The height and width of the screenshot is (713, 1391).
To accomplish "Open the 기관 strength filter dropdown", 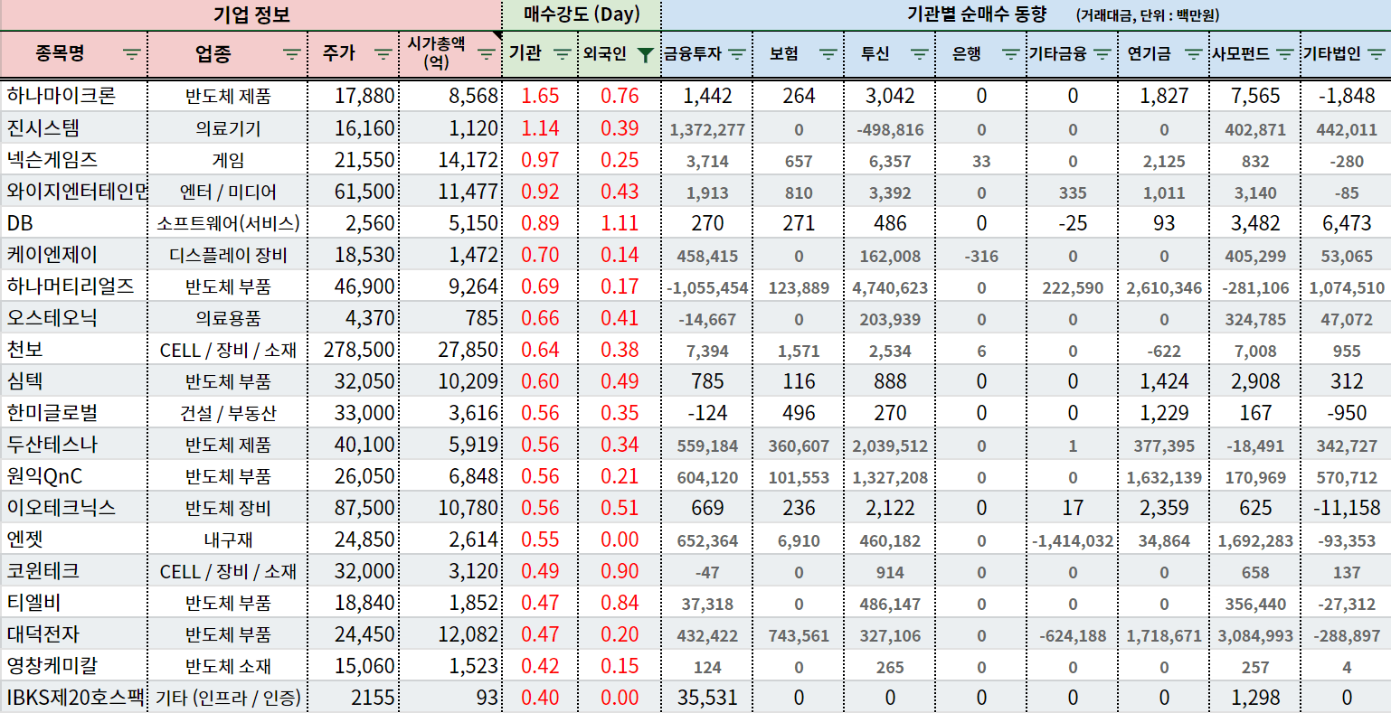I will 562,54.
